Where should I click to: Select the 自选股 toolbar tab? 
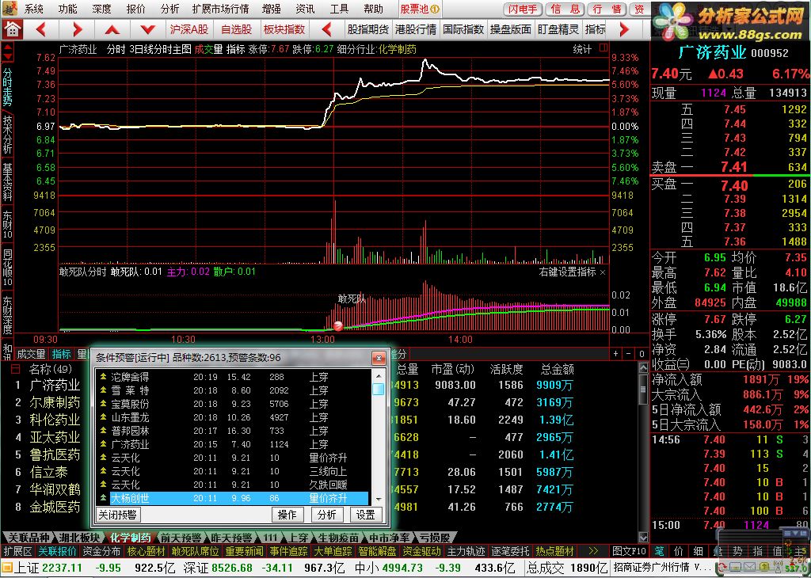236,29
